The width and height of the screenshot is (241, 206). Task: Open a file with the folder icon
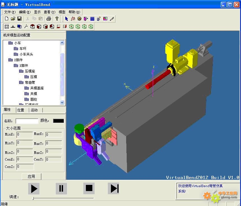pyautogui.click(x=13, y=19)
